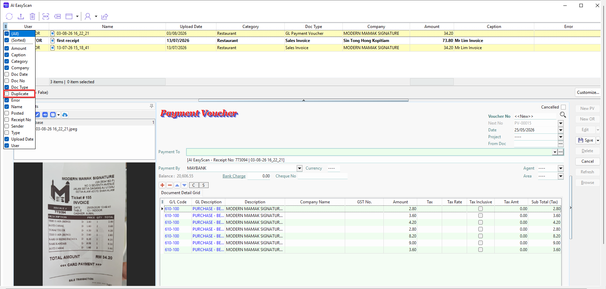Image resolution: width=606 pixels, height=289 pixels.
Task: Open the Payment By MAYBANK dropdown
Action: coord(299,168)
